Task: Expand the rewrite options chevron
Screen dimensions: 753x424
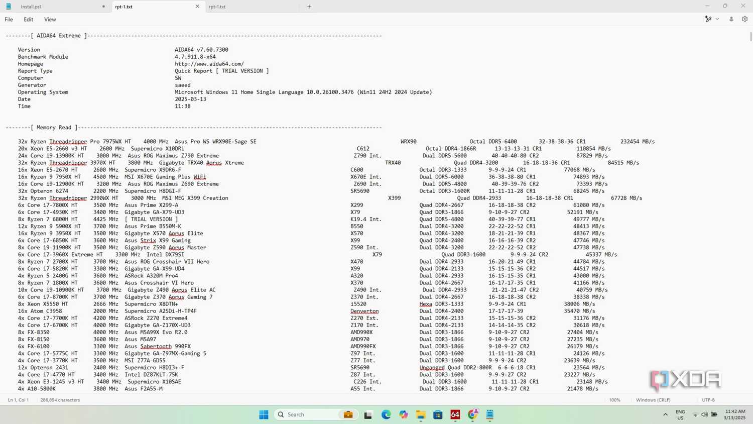Action: [717, 19]
